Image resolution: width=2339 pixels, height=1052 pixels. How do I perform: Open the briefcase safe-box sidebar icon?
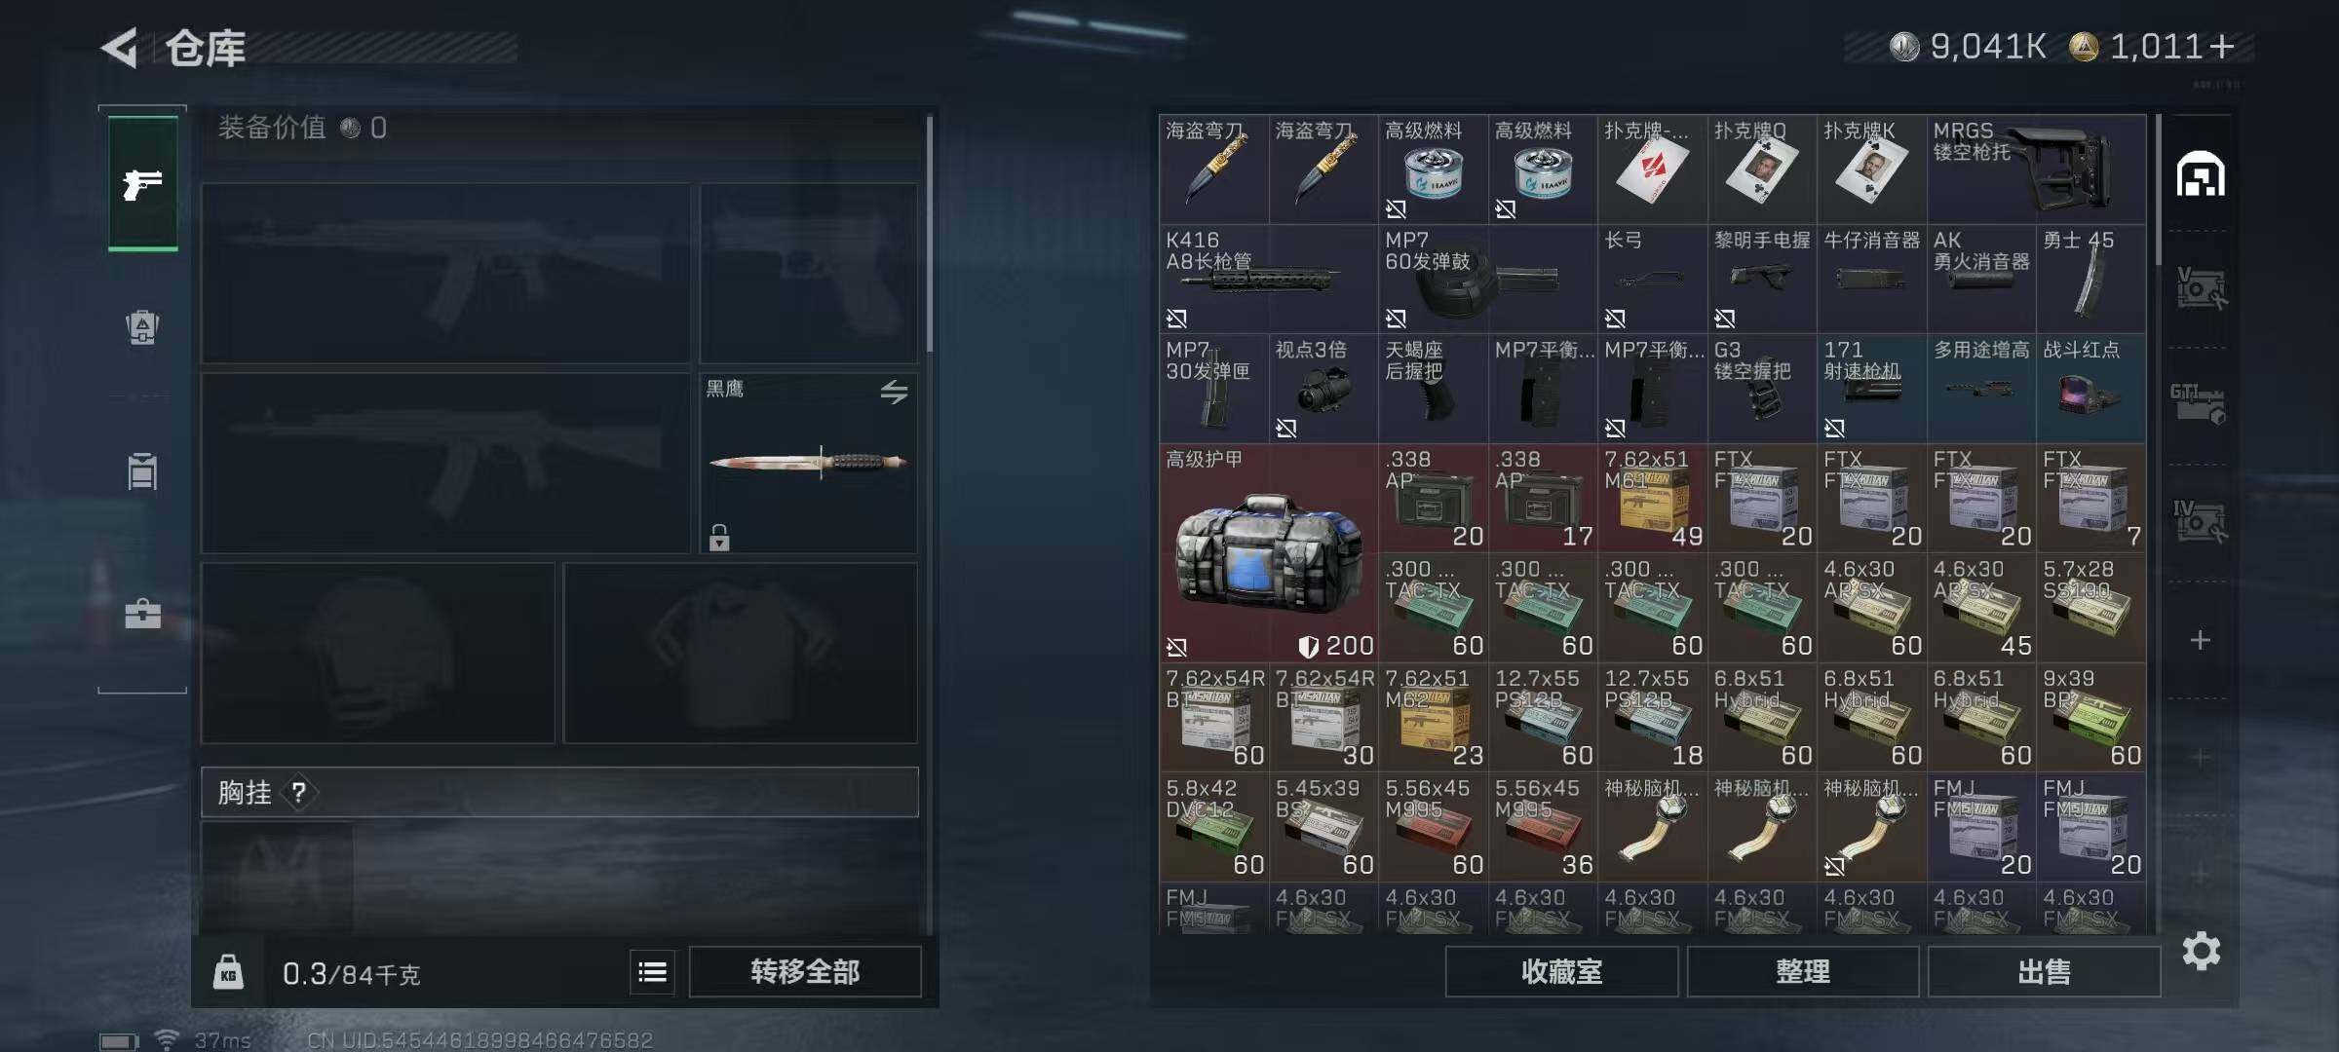click(x=142, y=614)
